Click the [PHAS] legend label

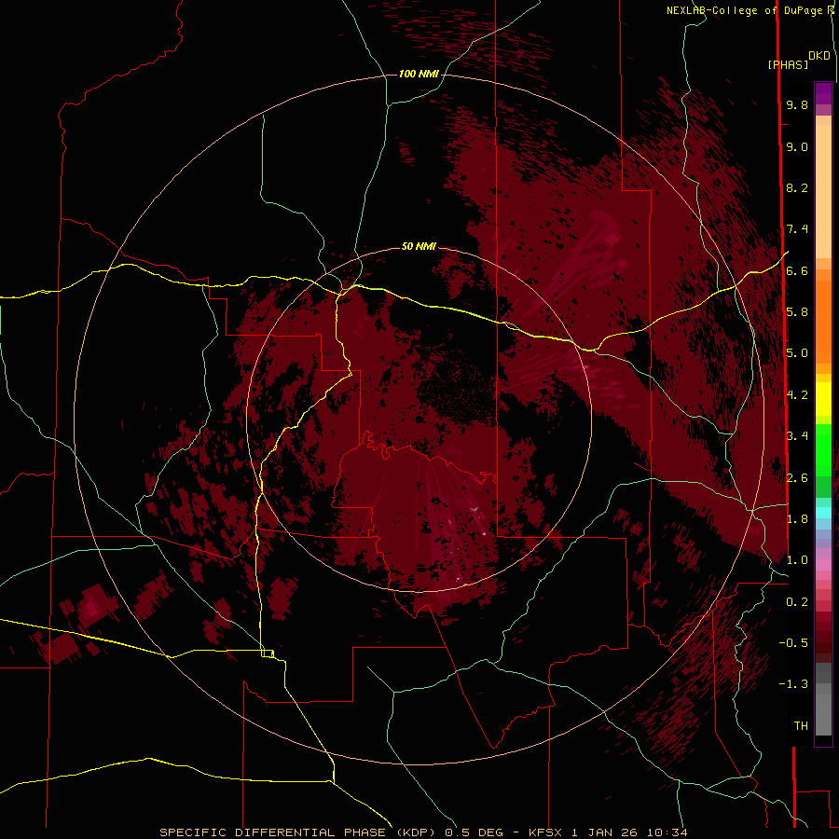788,65
